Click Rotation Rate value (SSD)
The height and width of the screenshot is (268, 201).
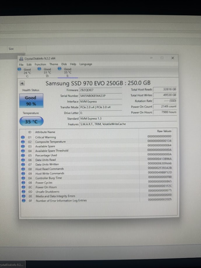click(165, 101)
